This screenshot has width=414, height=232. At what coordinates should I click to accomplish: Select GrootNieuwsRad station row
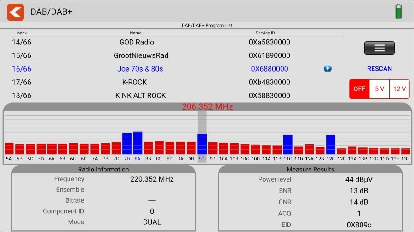tap(141, 55)
